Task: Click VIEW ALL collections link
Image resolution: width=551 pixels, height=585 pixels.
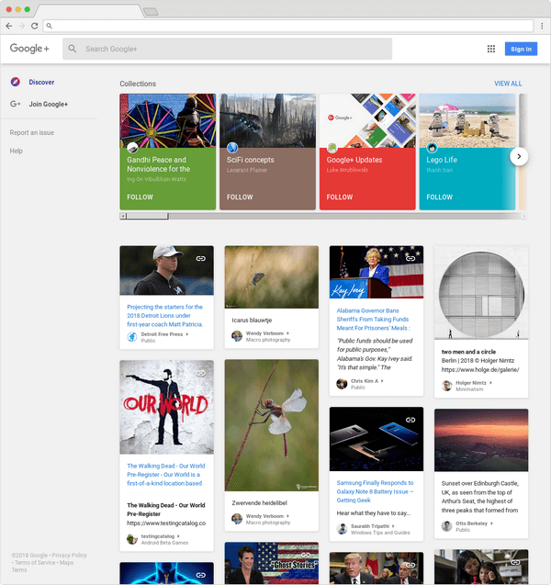Action: point(508,84)
